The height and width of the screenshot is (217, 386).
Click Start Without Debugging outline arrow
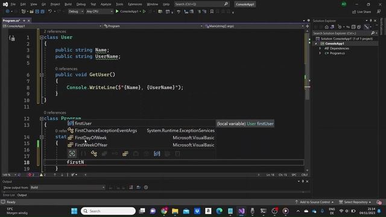[x=144, y=11]
